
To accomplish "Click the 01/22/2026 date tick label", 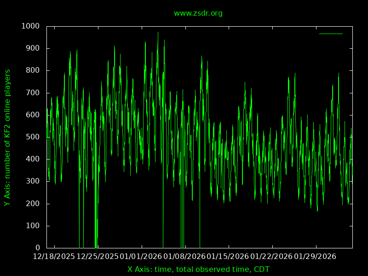I will click(x=271, y=256).
